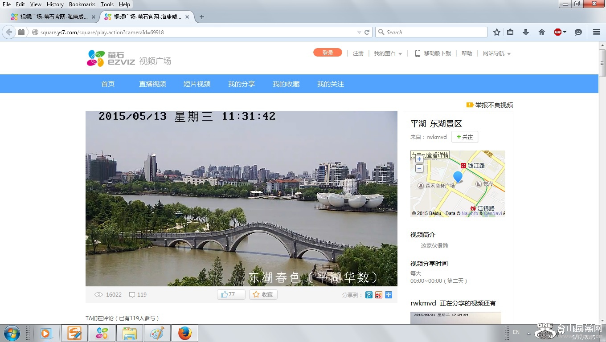606x342 pixels.
Task: Share to Sina Weibo icon
Action: point(379,295)
